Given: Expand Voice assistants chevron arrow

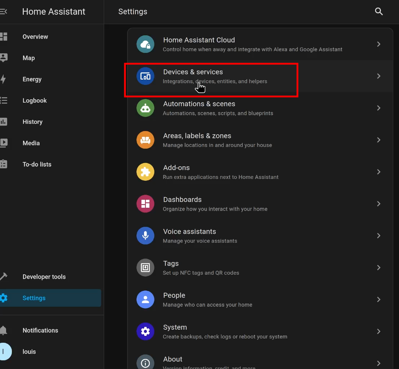Looking at the screenshot, I should 378,236.
